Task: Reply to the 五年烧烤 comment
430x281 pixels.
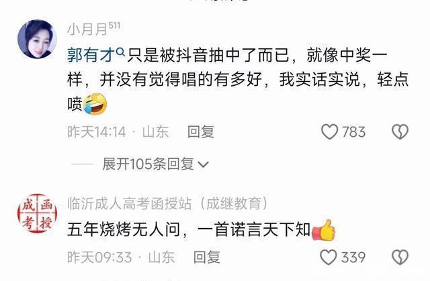Action: pyautogui.click(x=207, y=258)
